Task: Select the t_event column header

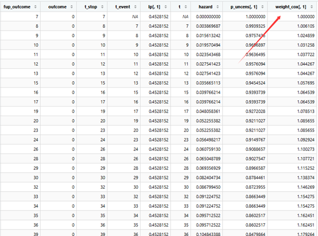Action: click(123, 7)
